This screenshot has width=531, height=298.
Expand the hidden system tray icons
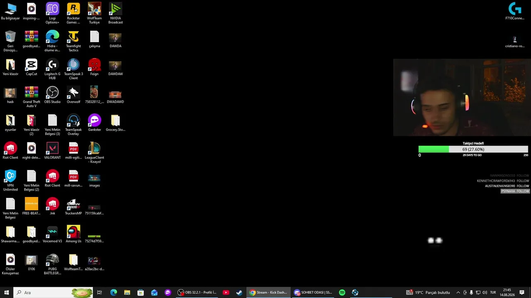458,293
